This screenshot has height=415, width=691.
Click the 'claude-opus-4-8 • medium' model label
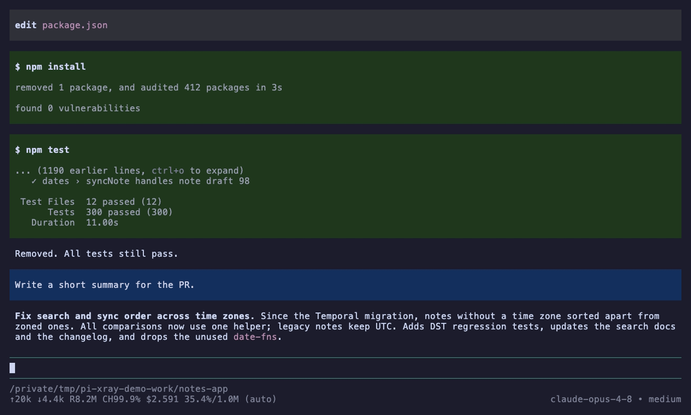point(616,399)
